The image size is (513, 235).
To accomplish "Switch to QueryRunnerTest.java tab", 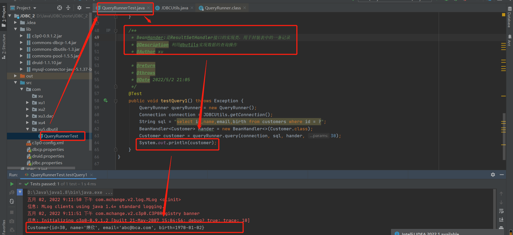I will [123, 8].
